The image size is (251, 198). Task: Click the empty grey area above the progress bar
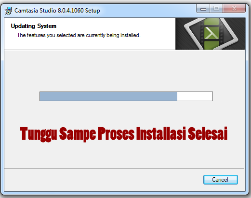(x=125, y=71)
